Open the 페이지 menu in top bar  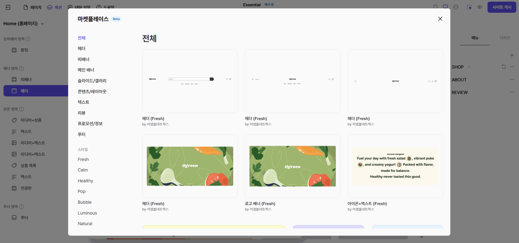pos(33,7)
